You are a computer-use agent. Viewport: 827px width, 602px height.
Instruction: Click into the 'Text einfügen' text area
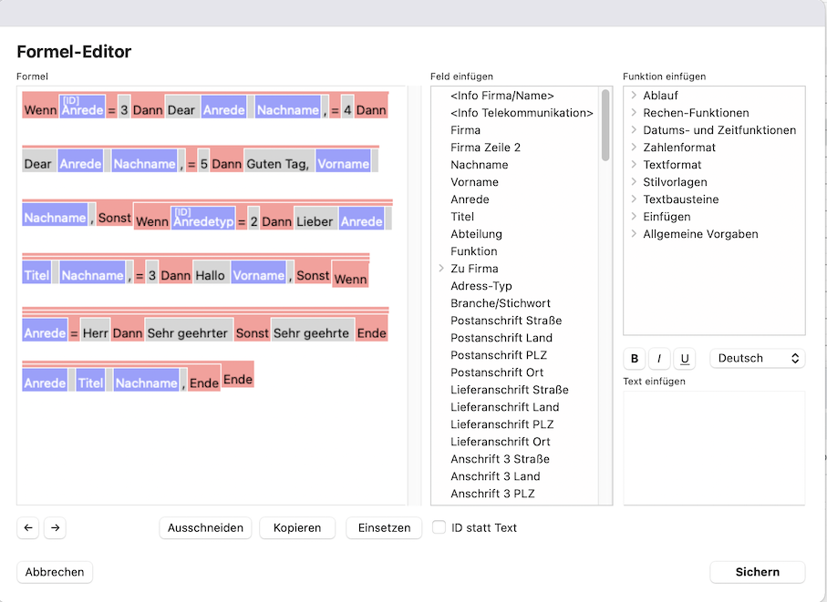click(714, 446)
